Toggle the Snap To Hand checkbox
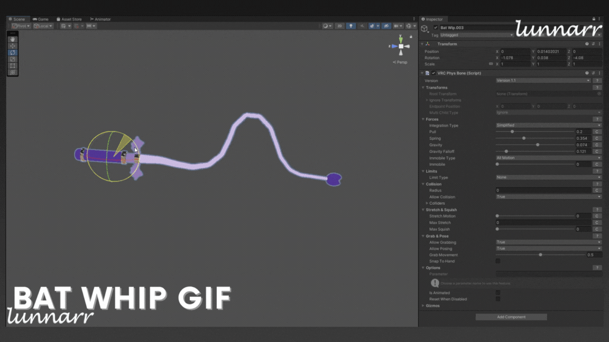609x342 pixels. (x=498, y=261)
